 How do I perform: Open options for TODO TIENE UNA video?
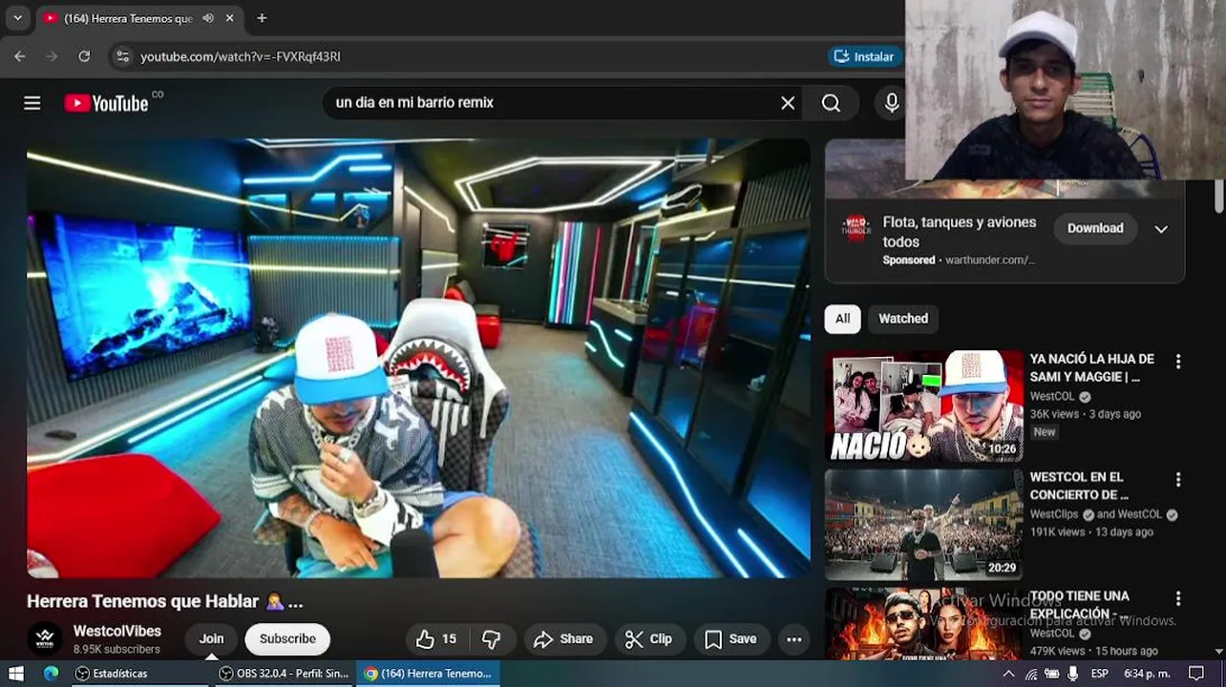(1178, 598)
